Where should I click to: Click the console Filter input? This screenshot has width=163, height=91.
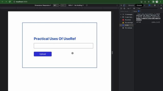147,8
